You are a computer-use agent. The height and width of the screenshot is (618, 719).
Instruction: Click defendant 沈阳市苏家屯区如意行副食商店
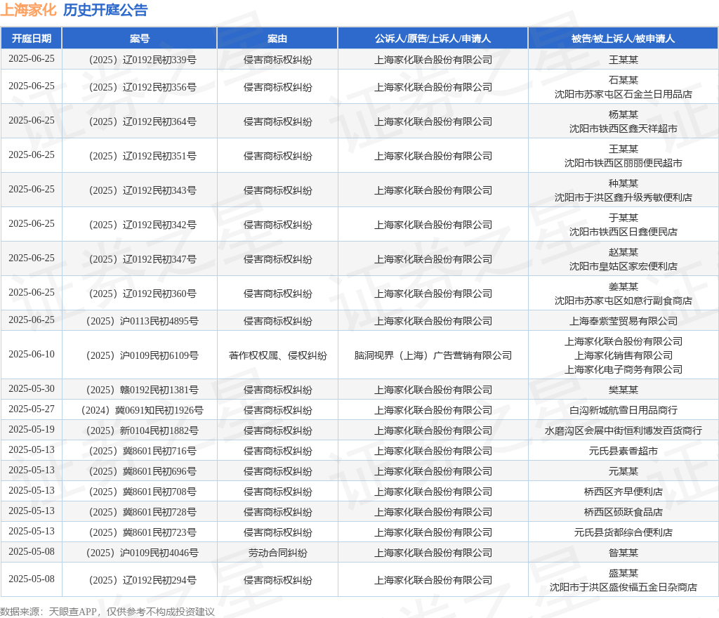pos(624,301)
